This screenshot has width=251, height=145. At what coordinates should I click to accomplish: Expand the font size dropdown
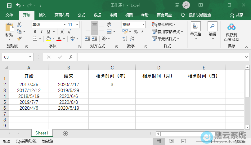click(77, 24)
